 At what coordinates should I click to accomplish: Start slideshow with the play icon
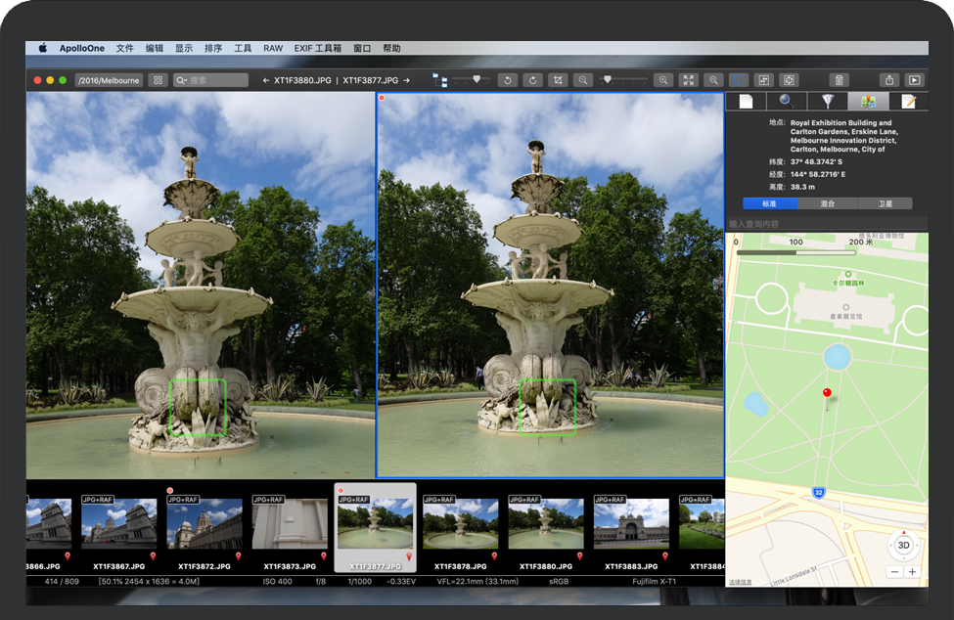pyautogui.click(x=914, y=80)
